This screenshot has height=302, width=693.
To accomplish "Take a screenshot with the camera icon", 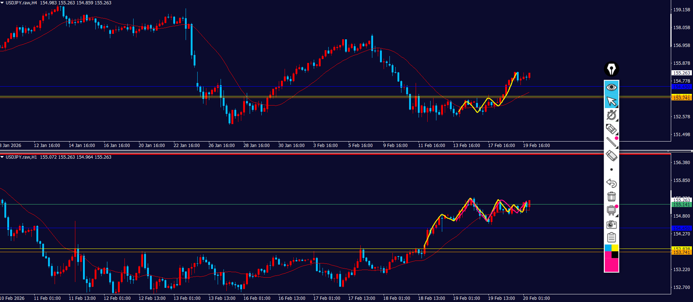I will tap(611, 224).
